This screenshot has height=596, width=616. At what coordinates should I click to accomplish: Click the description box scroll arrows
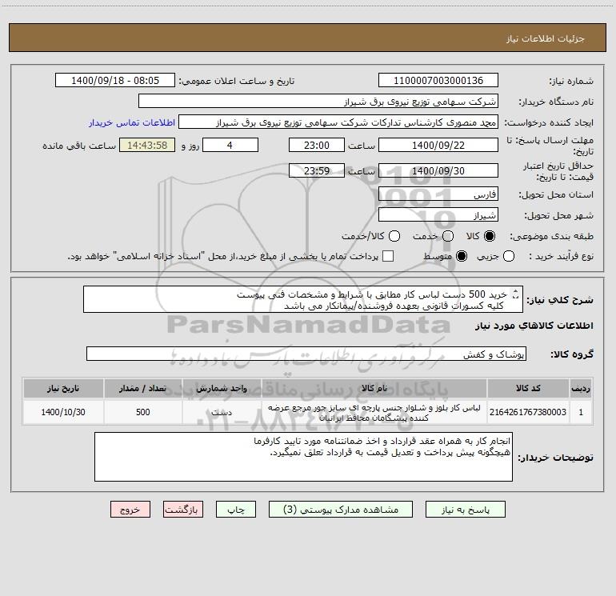click(x=516, y=294)
